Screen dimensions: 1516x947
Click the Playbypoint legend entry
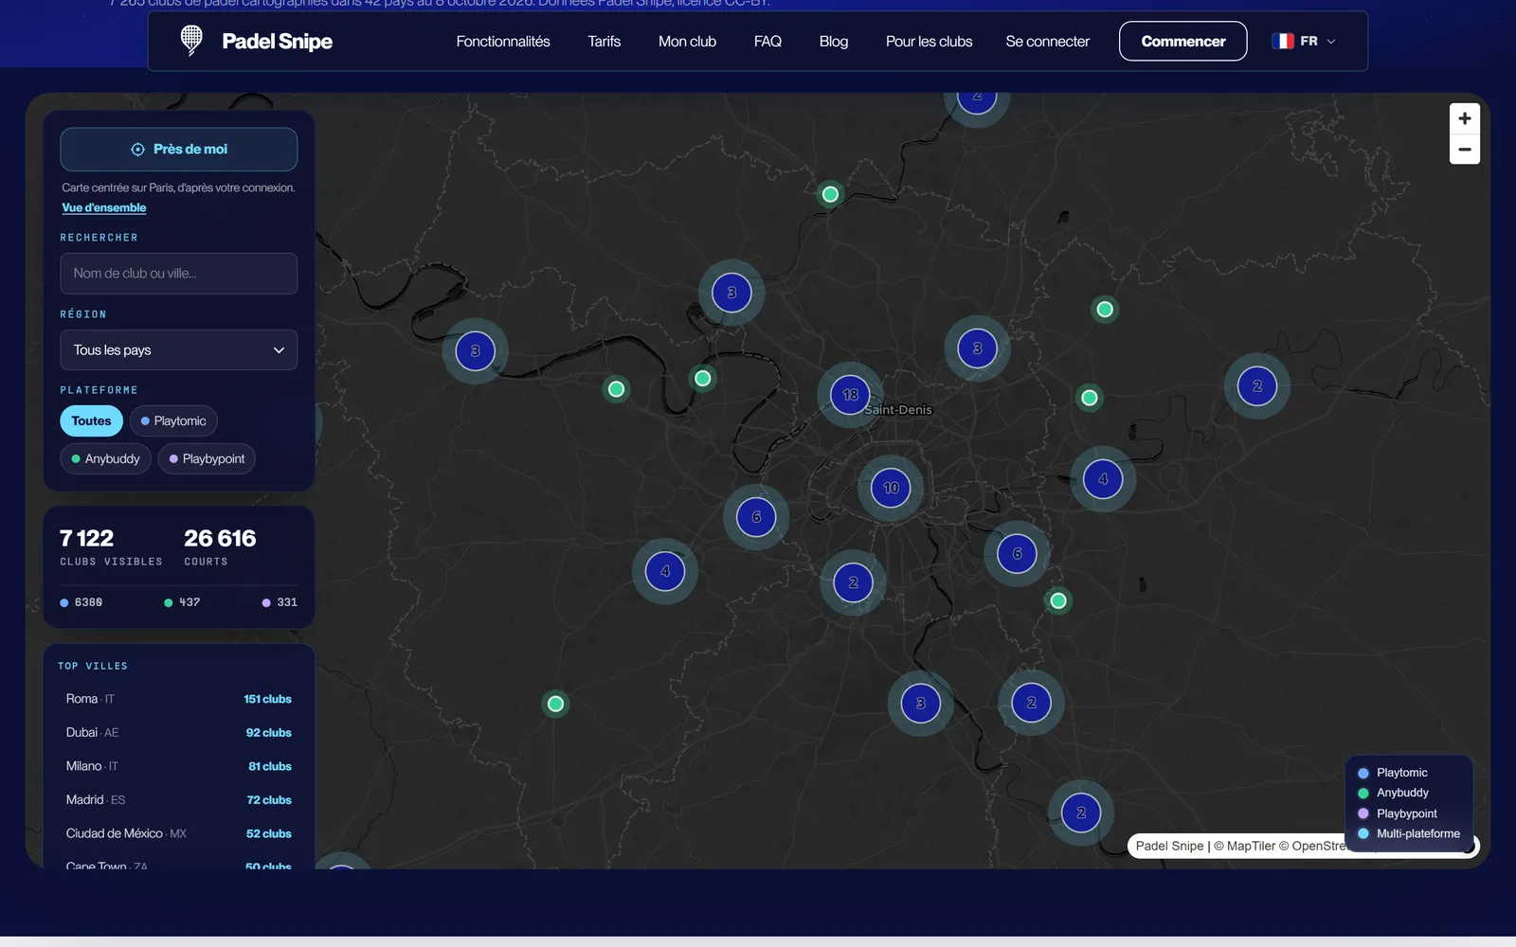pos(1398,813)
